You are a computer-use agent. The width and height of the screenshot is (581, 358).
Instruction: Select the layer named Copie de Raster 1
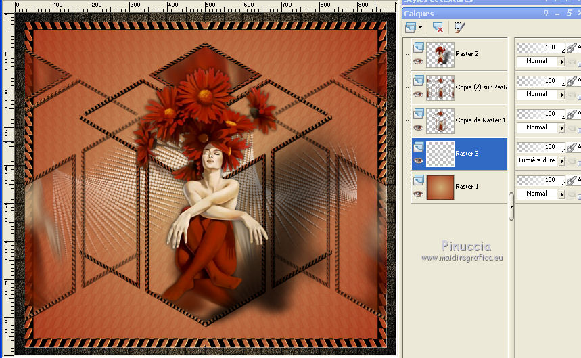481,120
